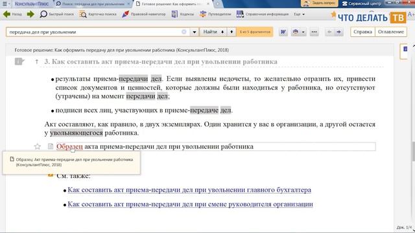
Task: Open Кодексы section
Action: [183, 14]
